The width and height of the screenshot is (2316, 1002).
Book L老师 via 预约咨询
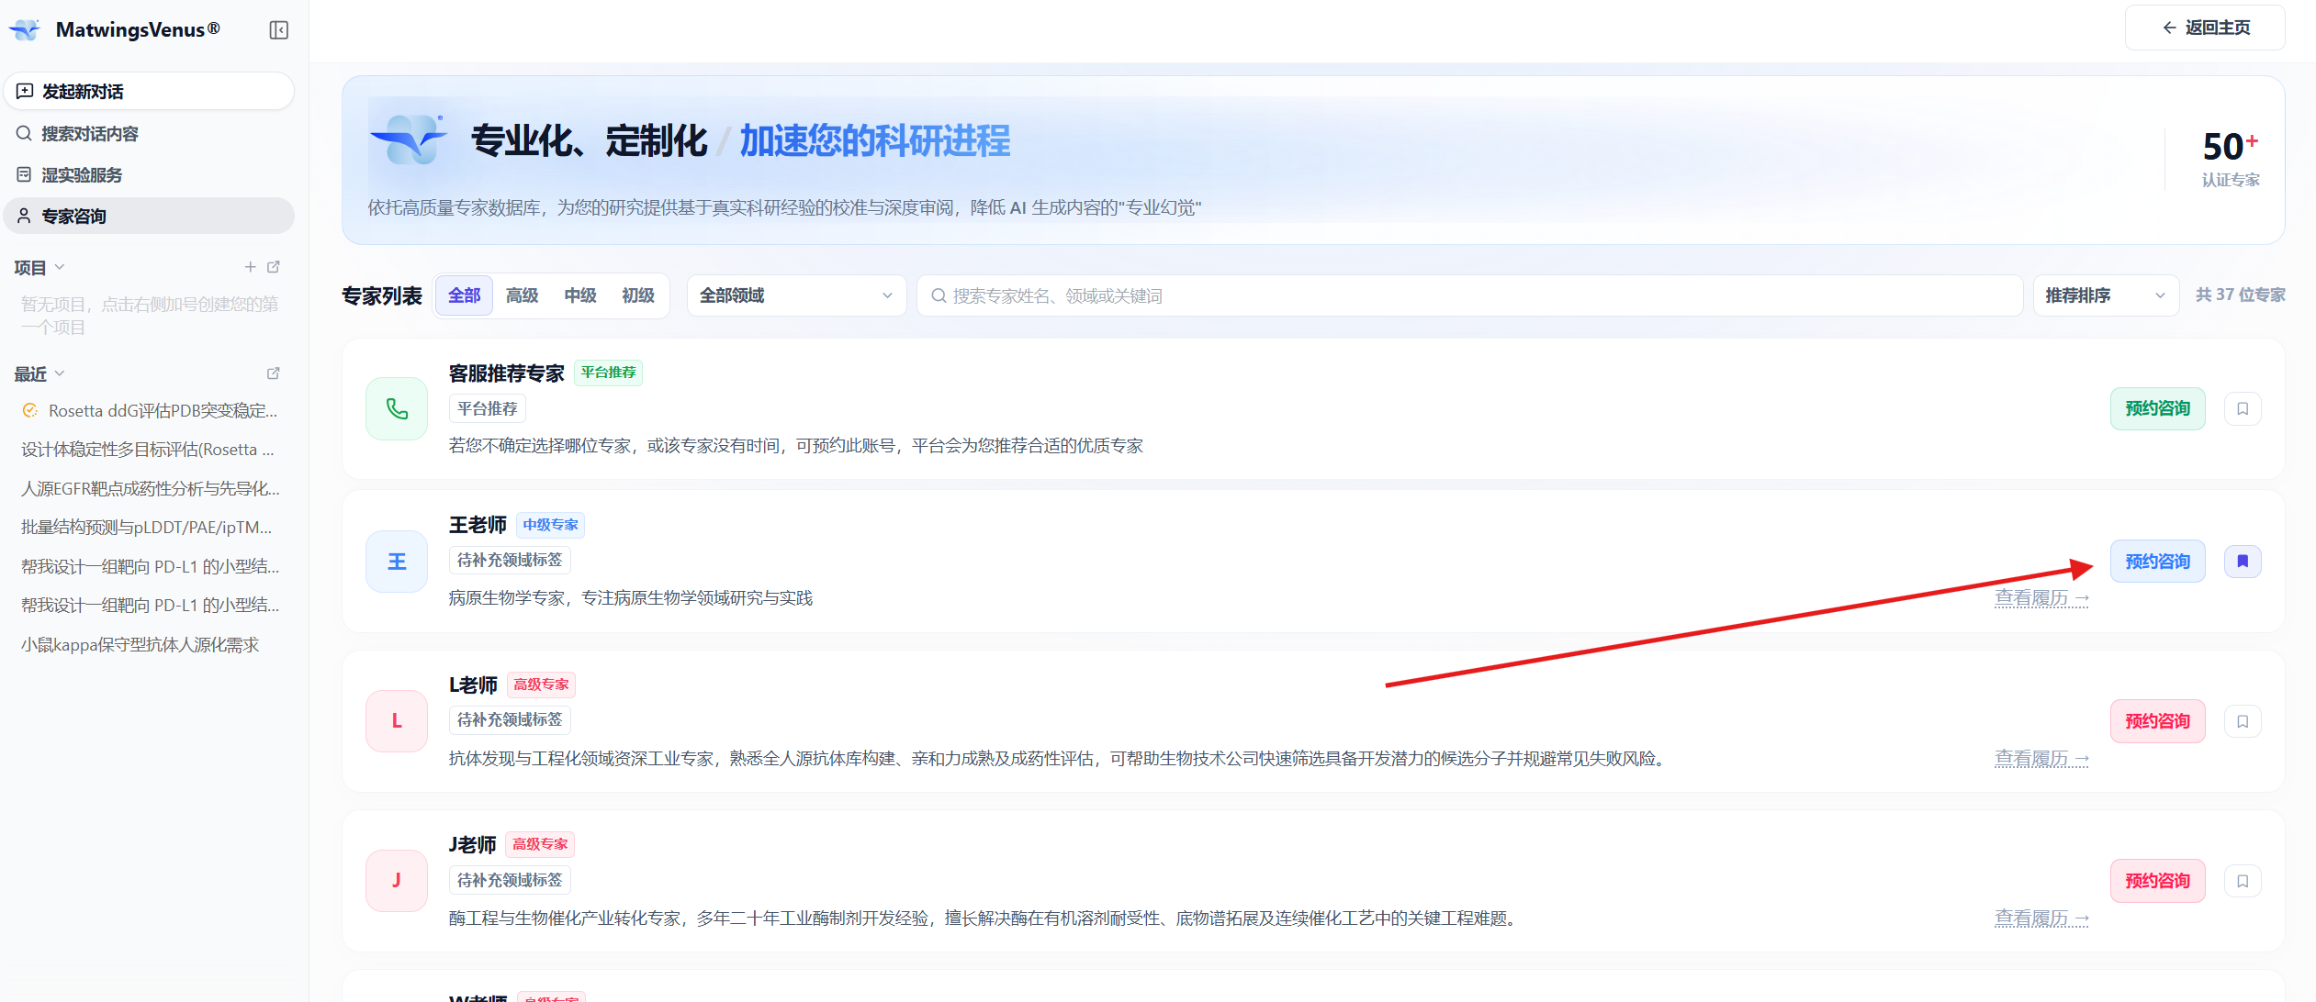coord(2157,721)
